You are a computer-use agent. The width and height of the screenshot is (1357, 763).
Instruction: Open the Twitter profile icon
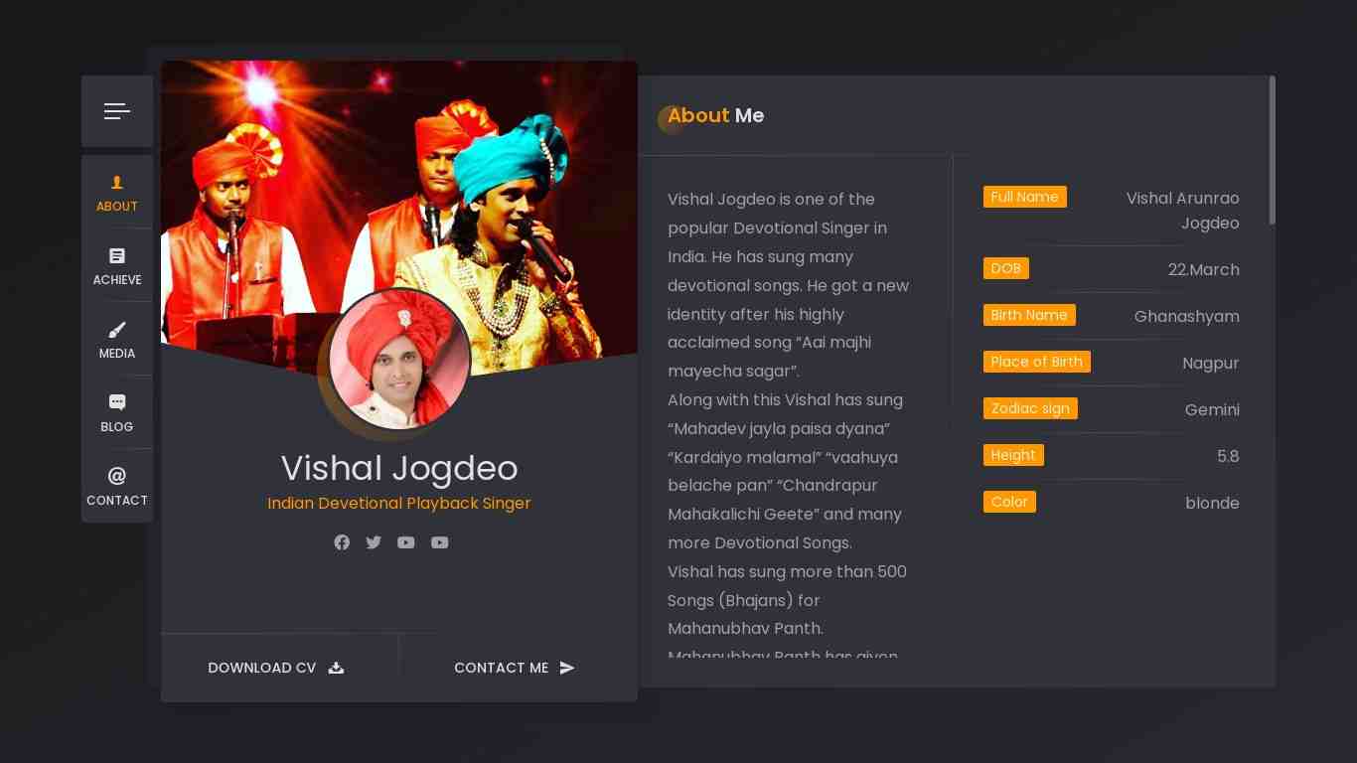pyautogui.click(x=374, y=542)
